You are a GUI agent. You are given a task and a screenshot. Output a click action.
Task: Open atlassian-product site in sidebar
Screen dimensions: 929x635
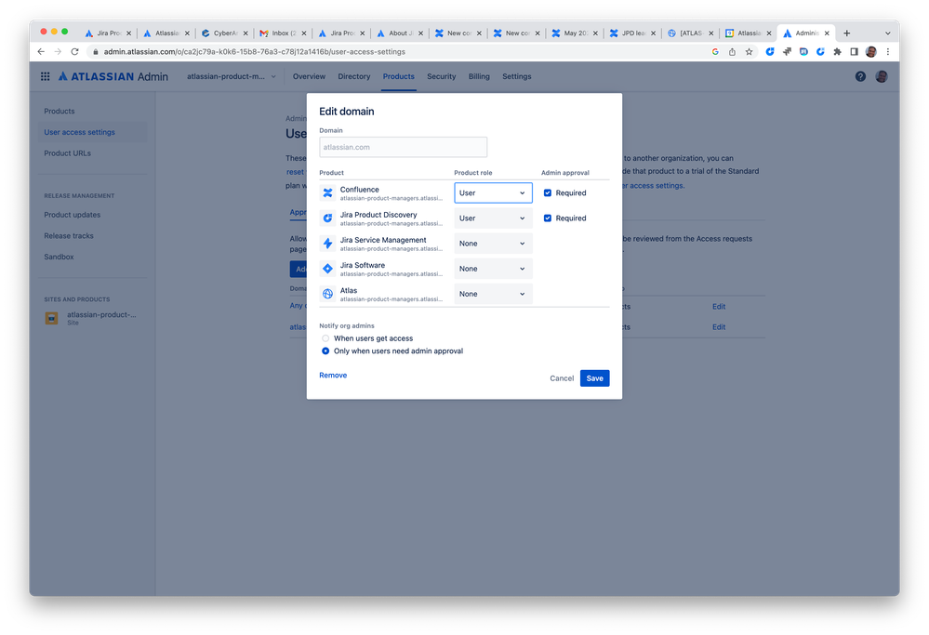pos(92,318)
